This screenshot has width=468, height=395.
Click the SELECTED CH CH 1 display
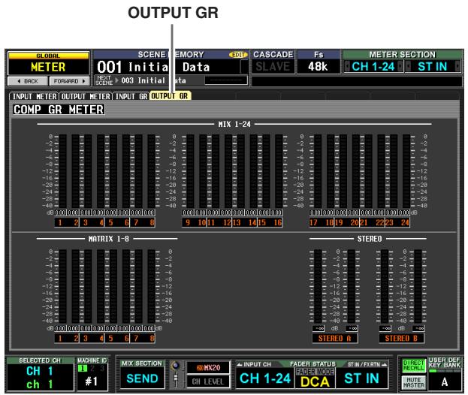click(x=40, y=377)
